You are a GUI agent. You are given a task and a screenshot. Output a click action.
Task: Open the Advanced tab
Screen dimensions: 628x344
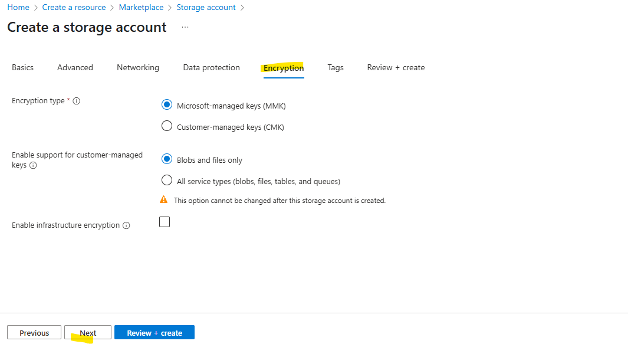point(75,67)
